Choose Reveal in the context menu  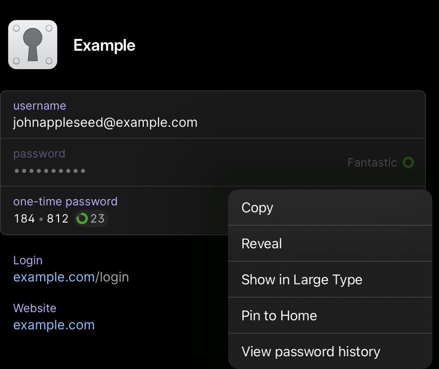[x=330, y=244]
